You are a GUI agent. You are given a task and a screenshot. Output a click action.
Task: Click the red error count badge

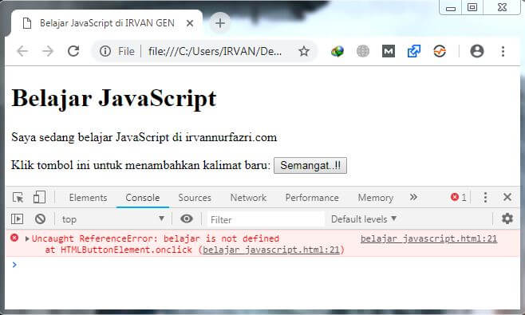(x=458, y=197)
